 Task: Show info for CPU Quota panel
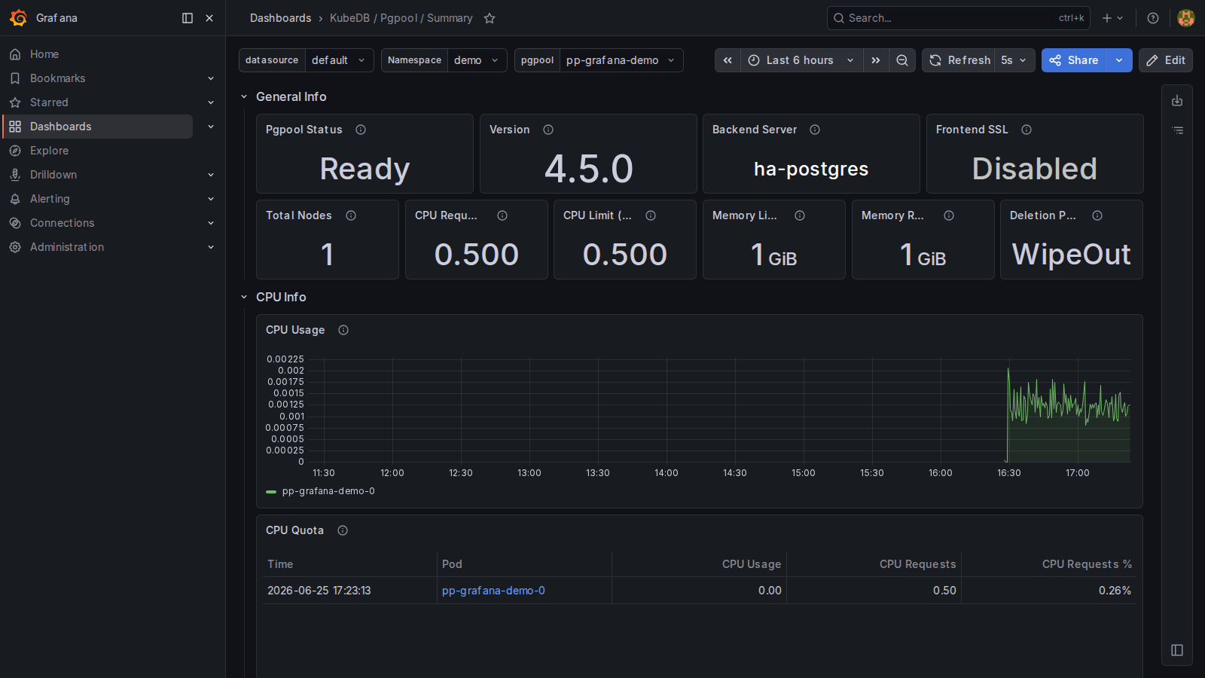[343, 530]
